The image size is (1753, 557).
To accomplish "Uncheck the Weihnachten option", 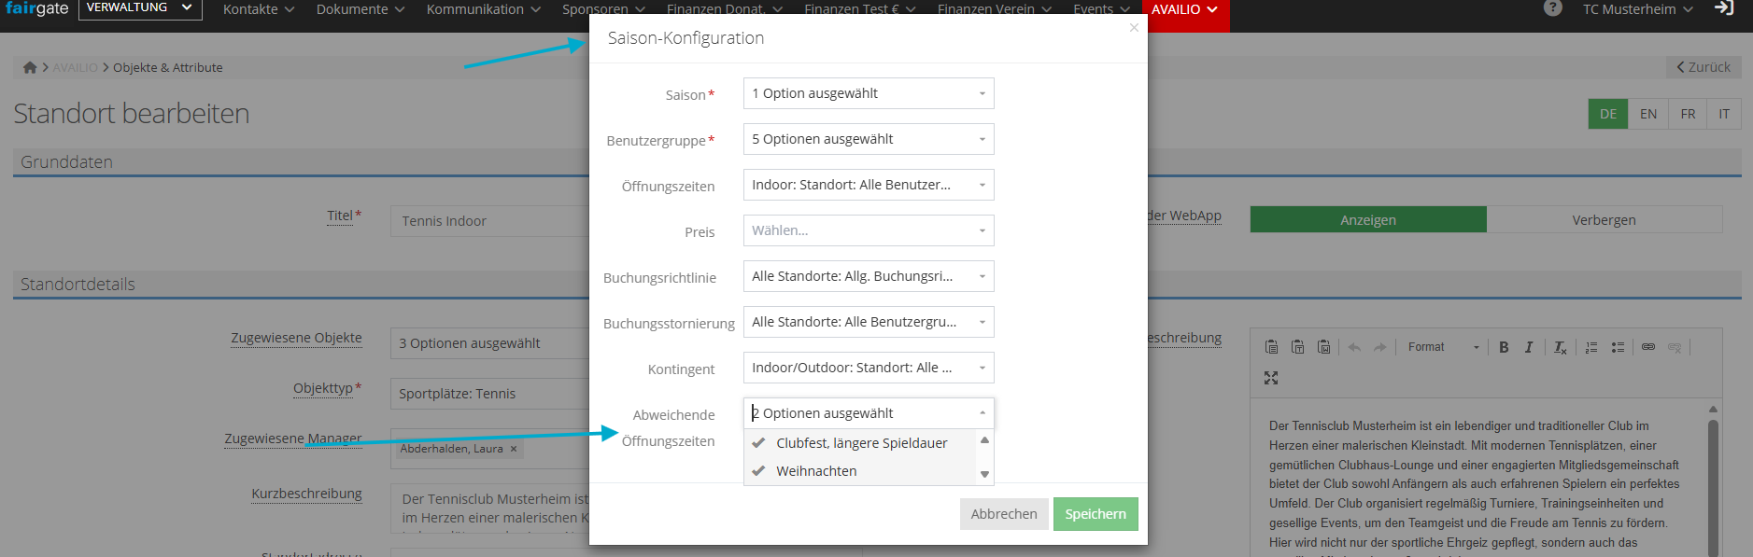I will click(816, 471).
